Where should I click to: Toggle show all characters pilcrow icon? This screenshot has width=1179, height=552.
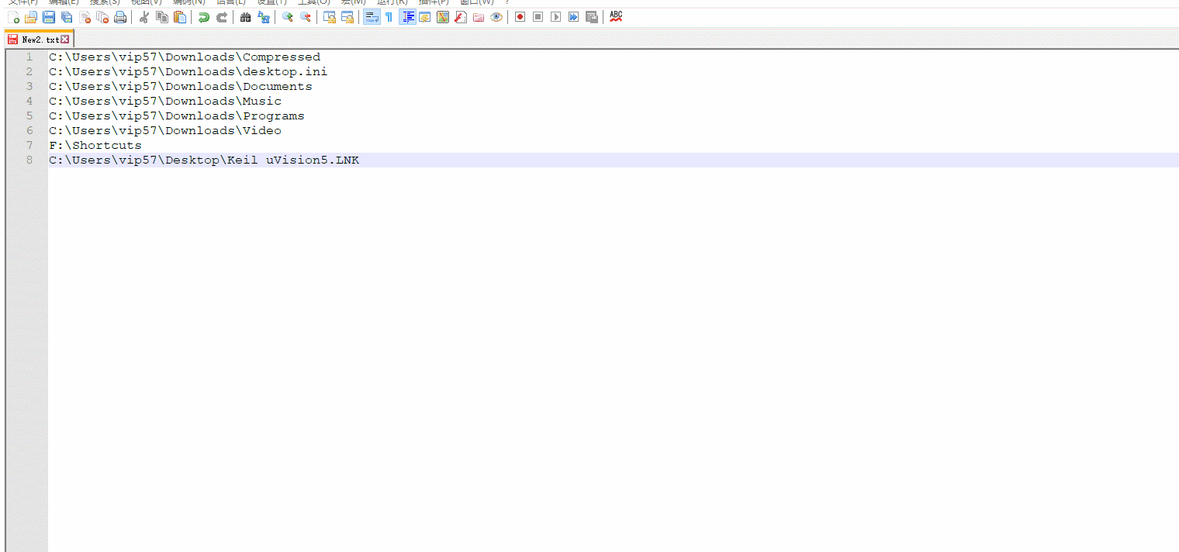pos(389,17)
